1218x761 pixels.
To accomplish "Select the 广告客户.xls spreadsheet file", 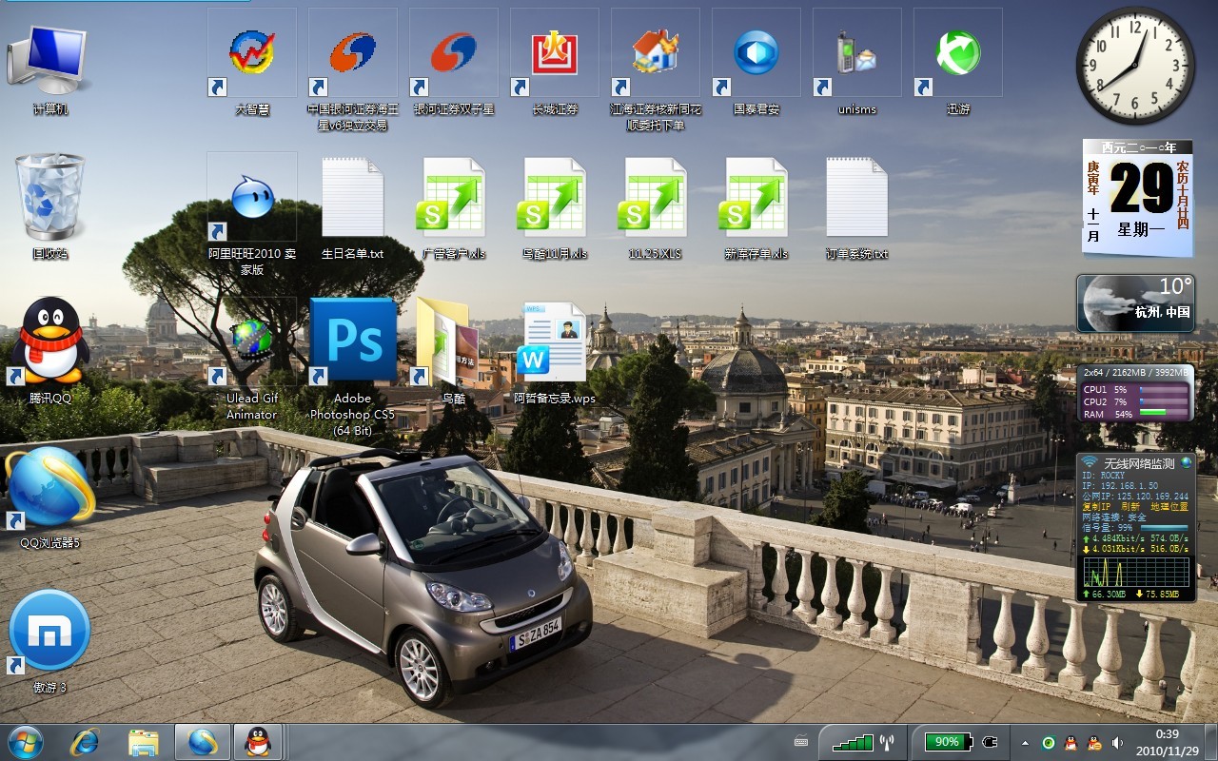I will tap(453, 198).
